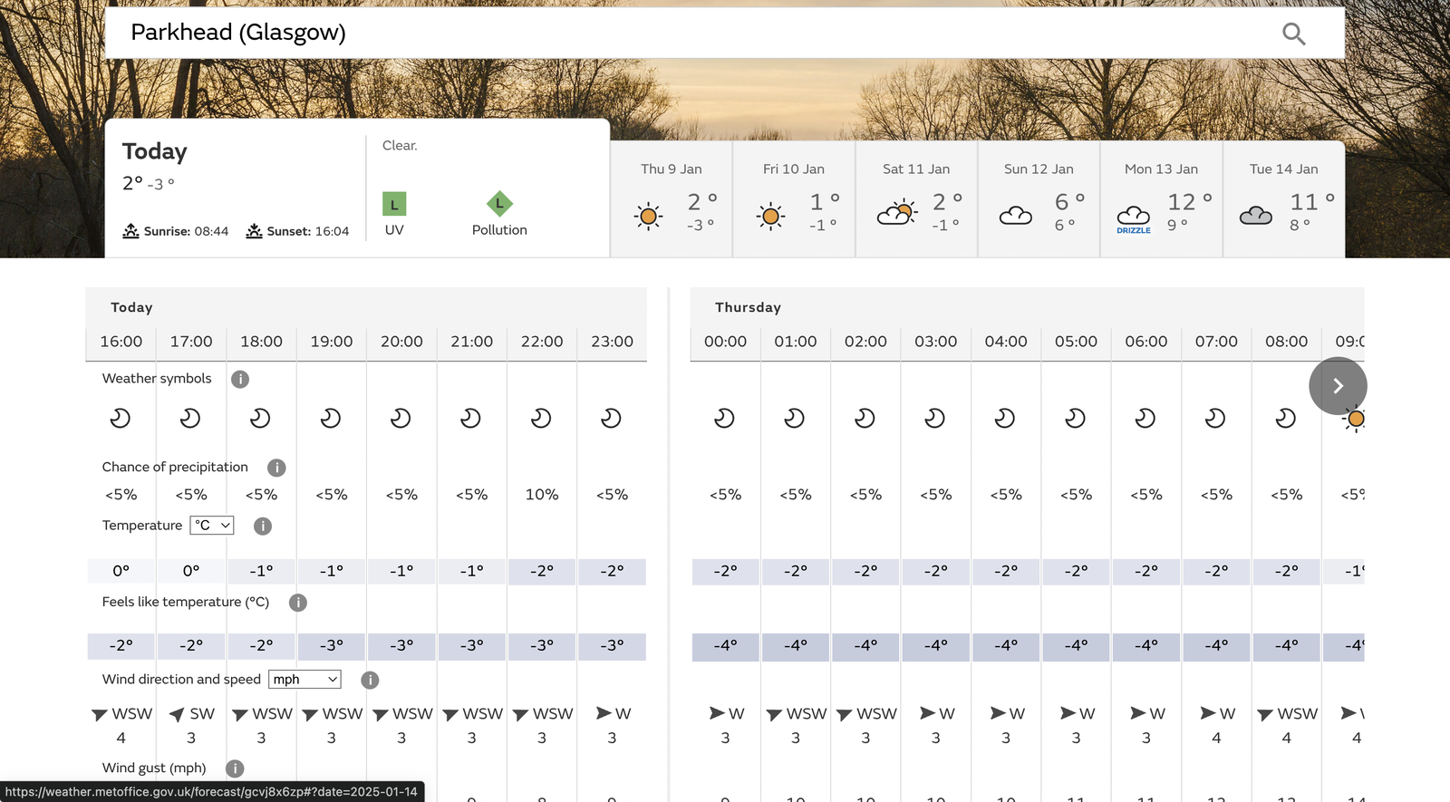Screen dimensions: 1450x802
Task: Select the Sat 11 Jan forecast tab
Action: click(916, 199)
